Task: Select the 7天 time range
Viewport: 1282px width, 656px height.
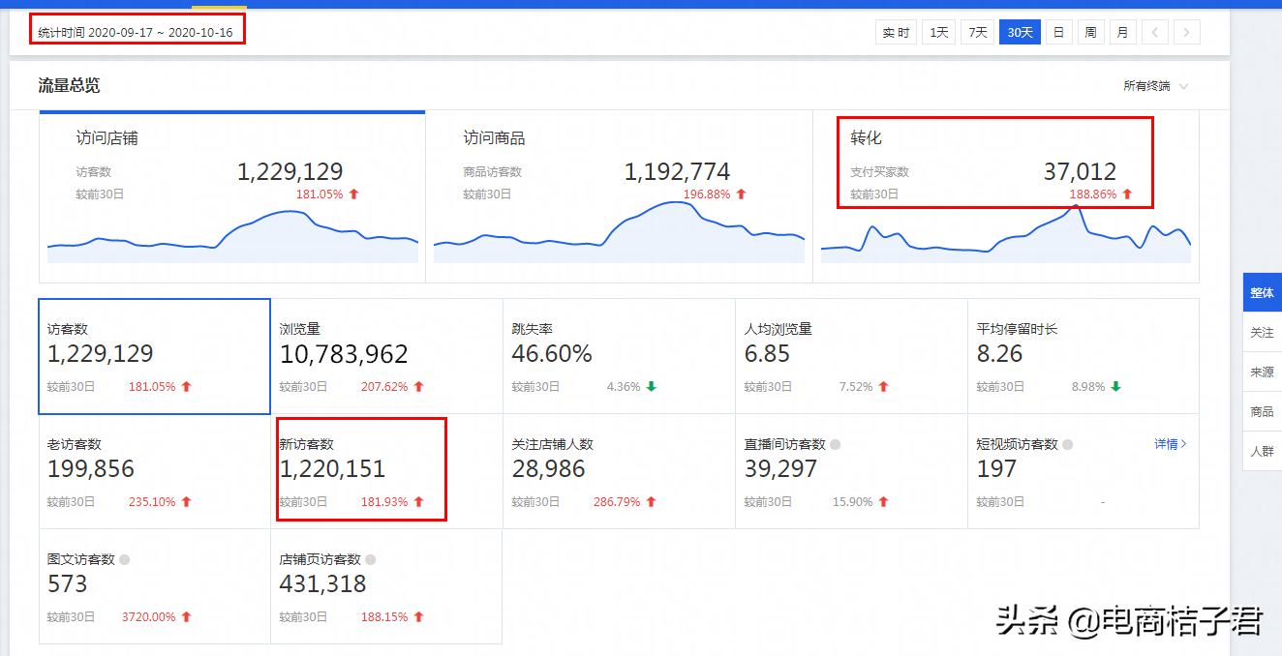Action: pos(977,31)
